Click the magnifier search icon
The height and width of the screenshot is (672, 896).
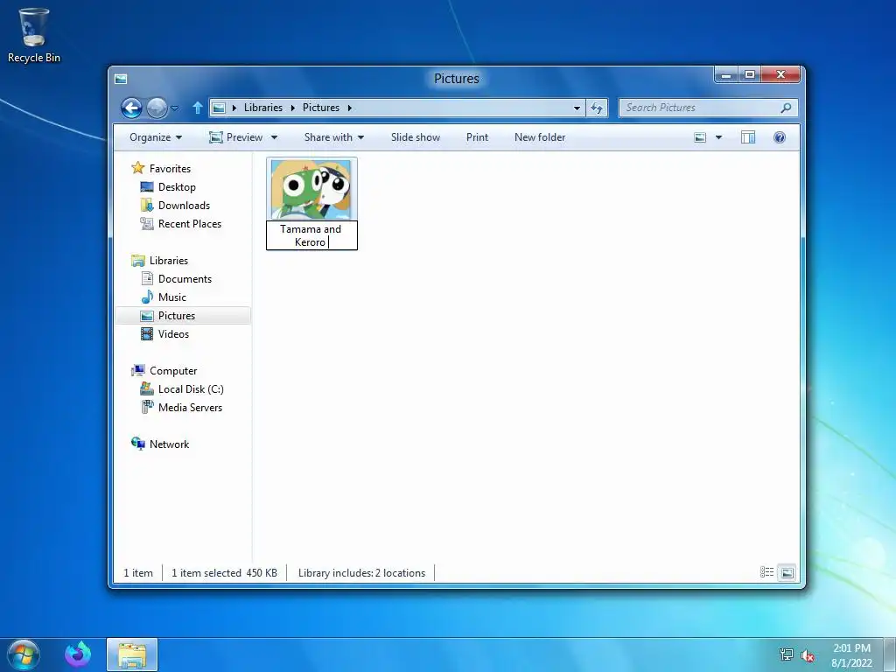tap(787, 108)
